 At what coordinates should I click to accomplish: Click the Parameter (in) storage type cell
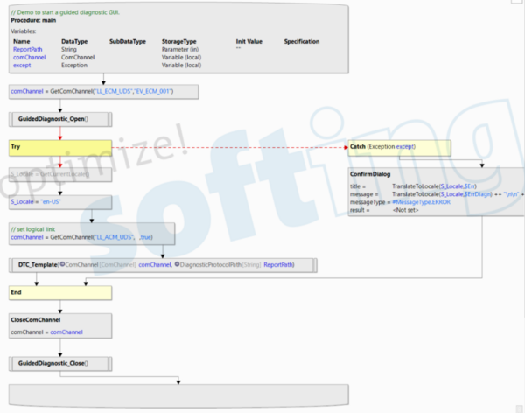pyautogui.click(x=180, y=49)
